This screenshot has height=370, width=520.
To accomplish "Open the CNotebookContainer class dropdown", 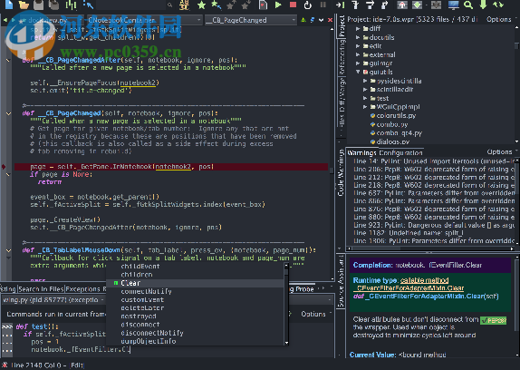I will click(x=145, y=20).
